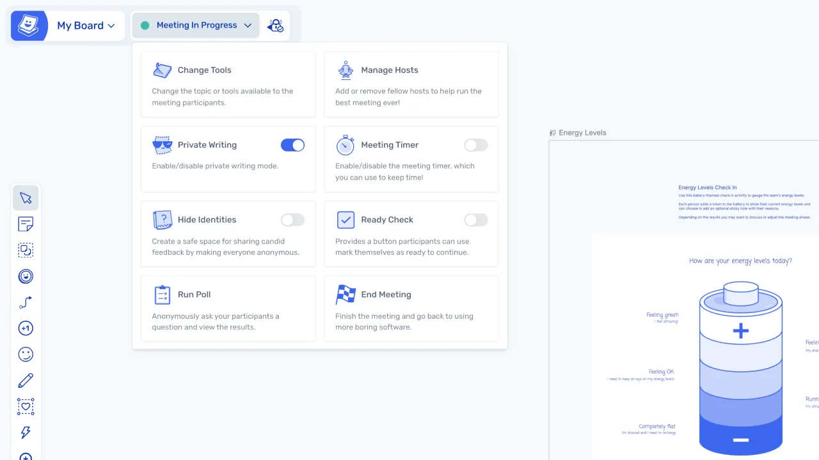Screen dimensions: 819x460
Task: Start Run Poll for participants
Action: (194, 295)
